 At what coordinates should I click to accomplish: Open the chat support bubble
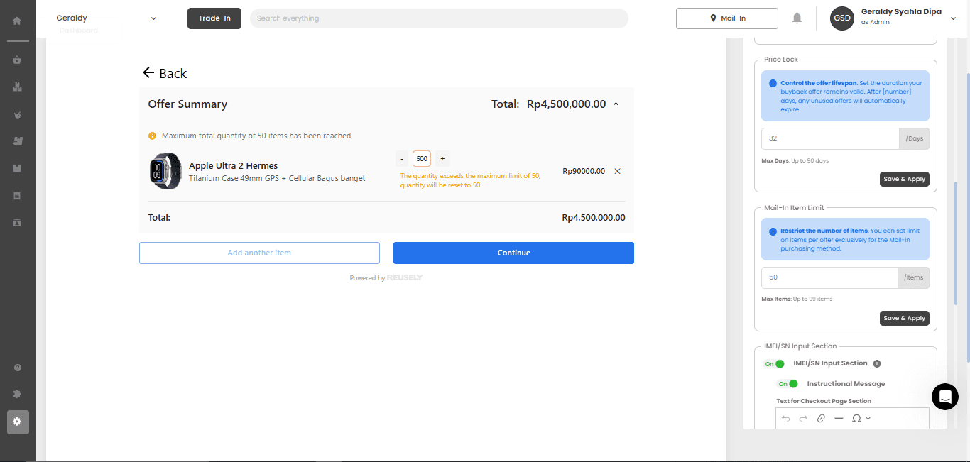pos(945,397)
